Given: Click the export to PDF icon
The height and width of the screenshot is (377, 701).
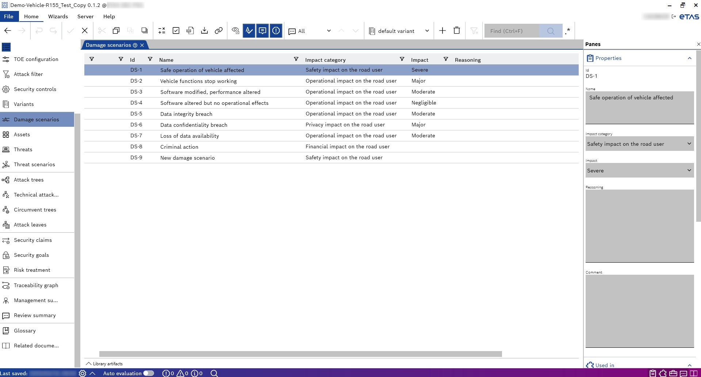Looking at the screenshot, I should 190,31.
